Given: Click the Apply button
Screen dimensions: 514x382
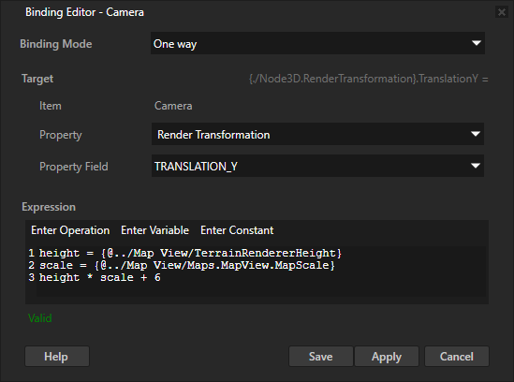Looking at the screenshot, I should (x=387, y=356).
